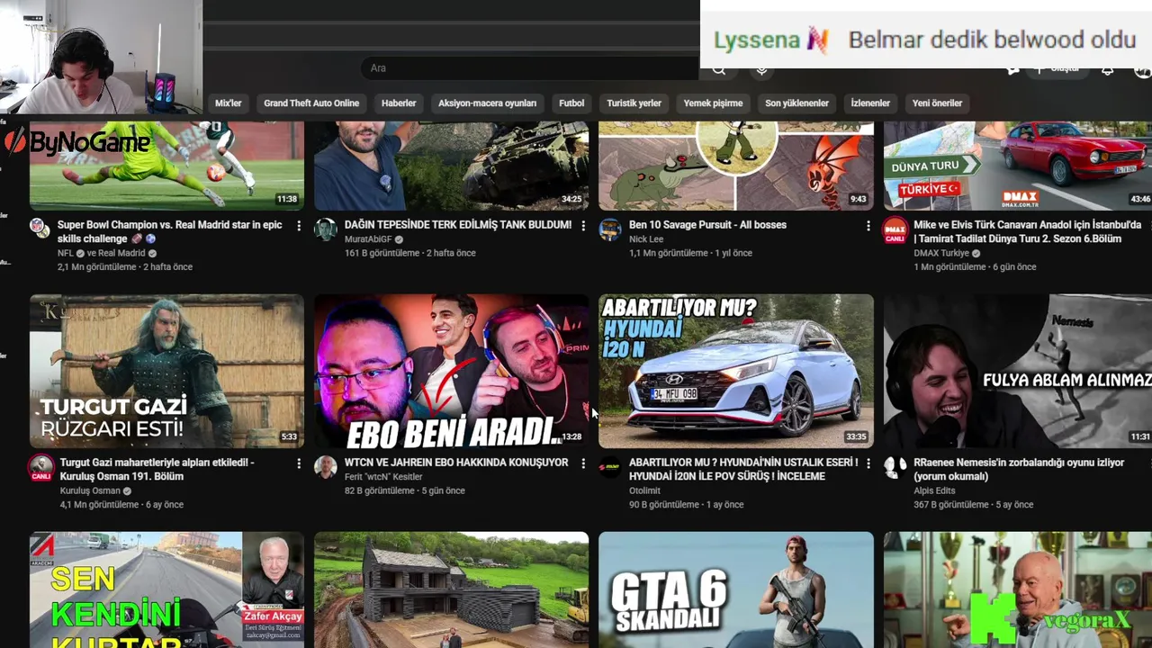Screen dimensions: 1152x648
Task: Select the Yemek pişirme chip
Action: (x=713, y=103)
